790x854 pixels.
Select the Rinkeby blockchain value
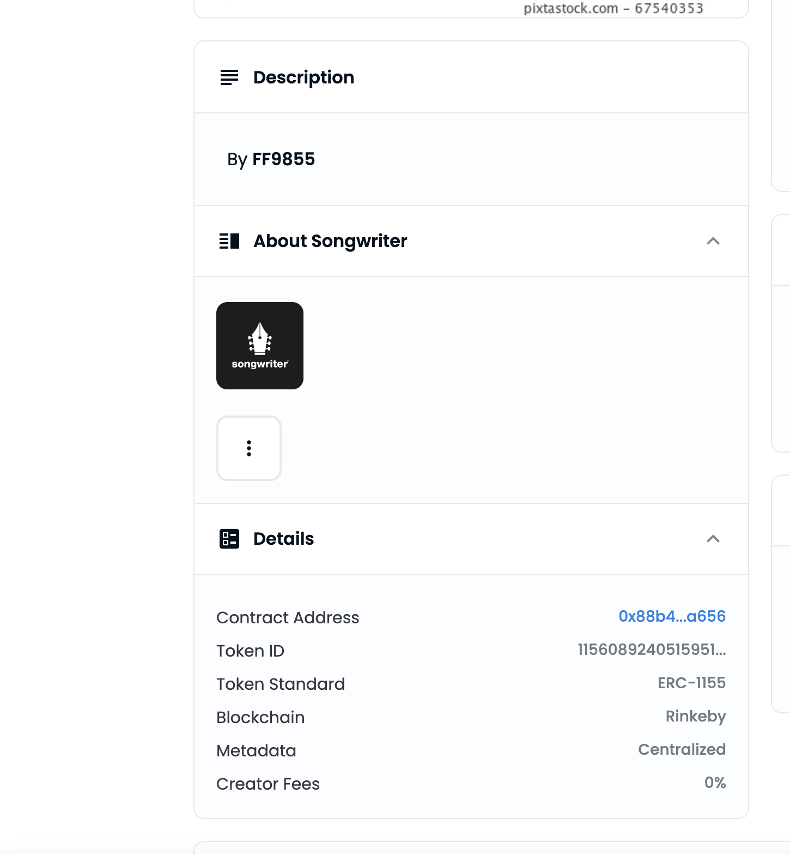[x=696, y=717]
